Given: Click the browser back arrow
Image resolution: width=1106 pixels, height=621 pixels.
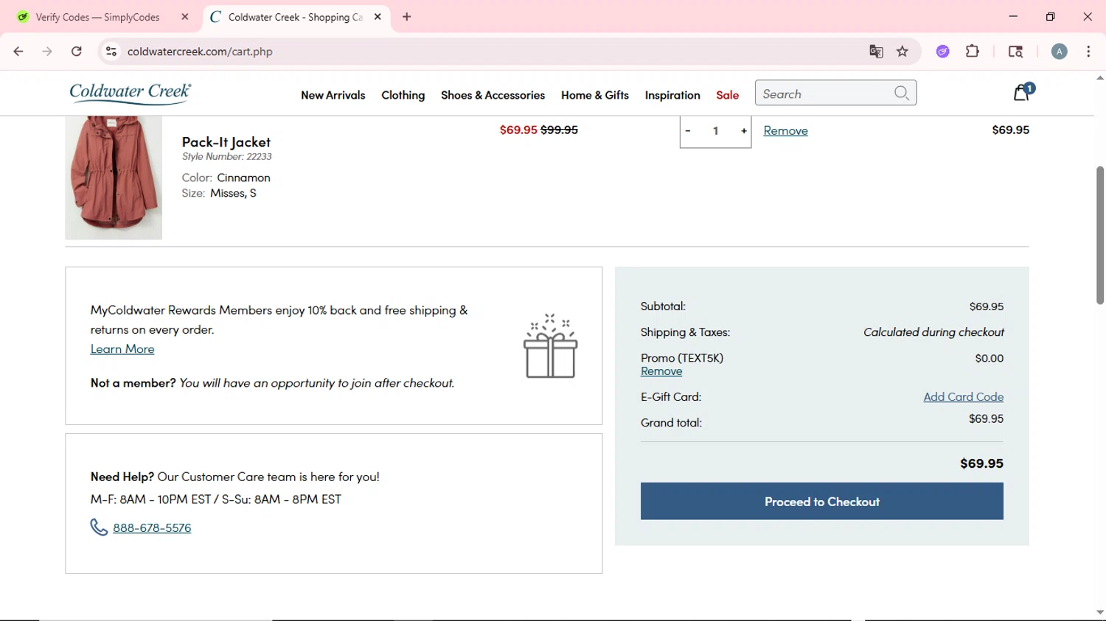Looking at the screenshot, I should click(18, 52).
